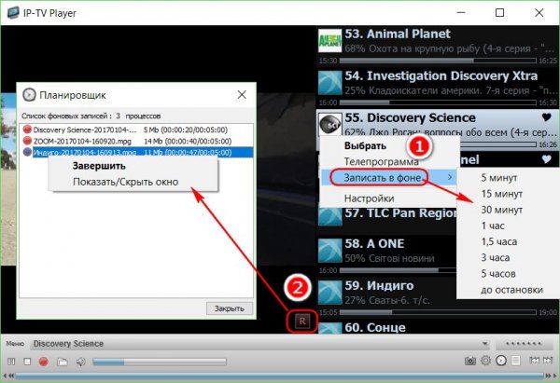Pick 30 минут recording duration
This screenshot has width=560, height=383.
(x=501, y=209)
